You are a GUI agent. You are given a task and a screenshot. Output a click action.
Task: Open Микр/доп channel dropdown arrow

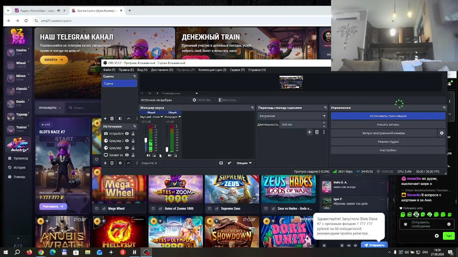pos(179,117)
